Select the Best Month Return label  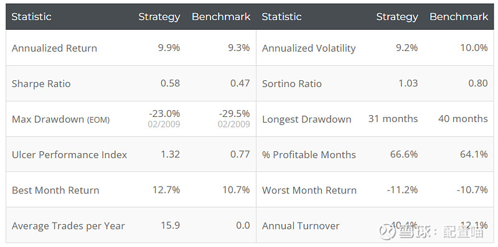[55, 190]
